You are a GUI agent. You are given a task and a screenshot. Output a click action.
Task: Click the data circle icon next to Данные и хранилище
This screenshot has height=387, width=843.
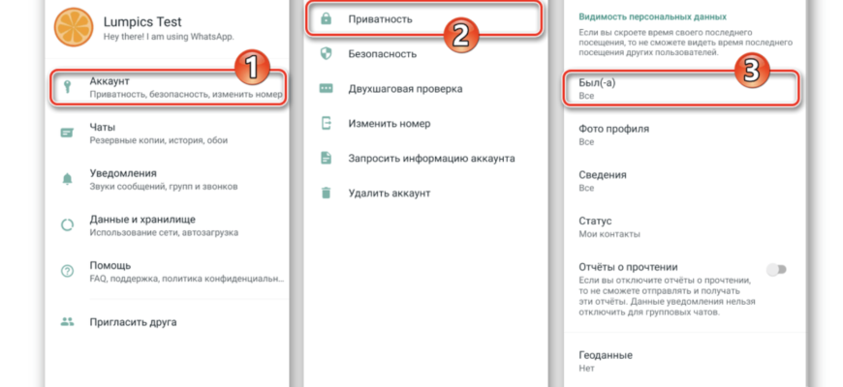[x=67, y=225]
